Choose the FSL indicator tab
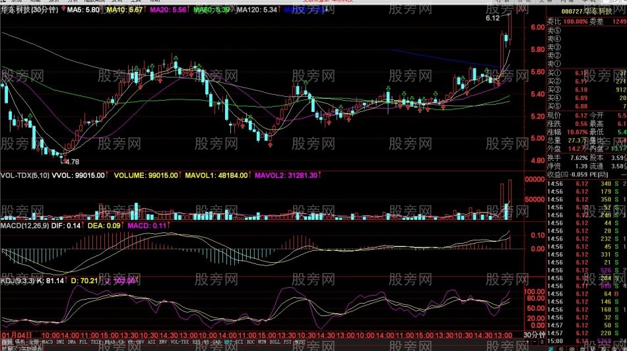Viewport: 627px width, 351px height. pos(83,342)
